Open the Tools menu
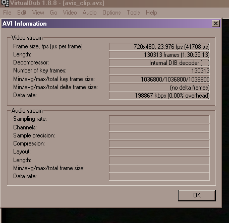This screenshot has width=229, height=223. click(133, 13)
